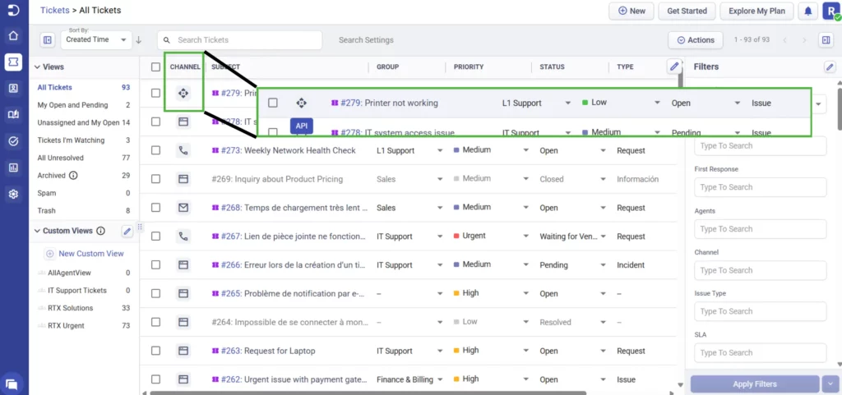Click the Search Tickets input field
The image size is (842, 395).
243,40
